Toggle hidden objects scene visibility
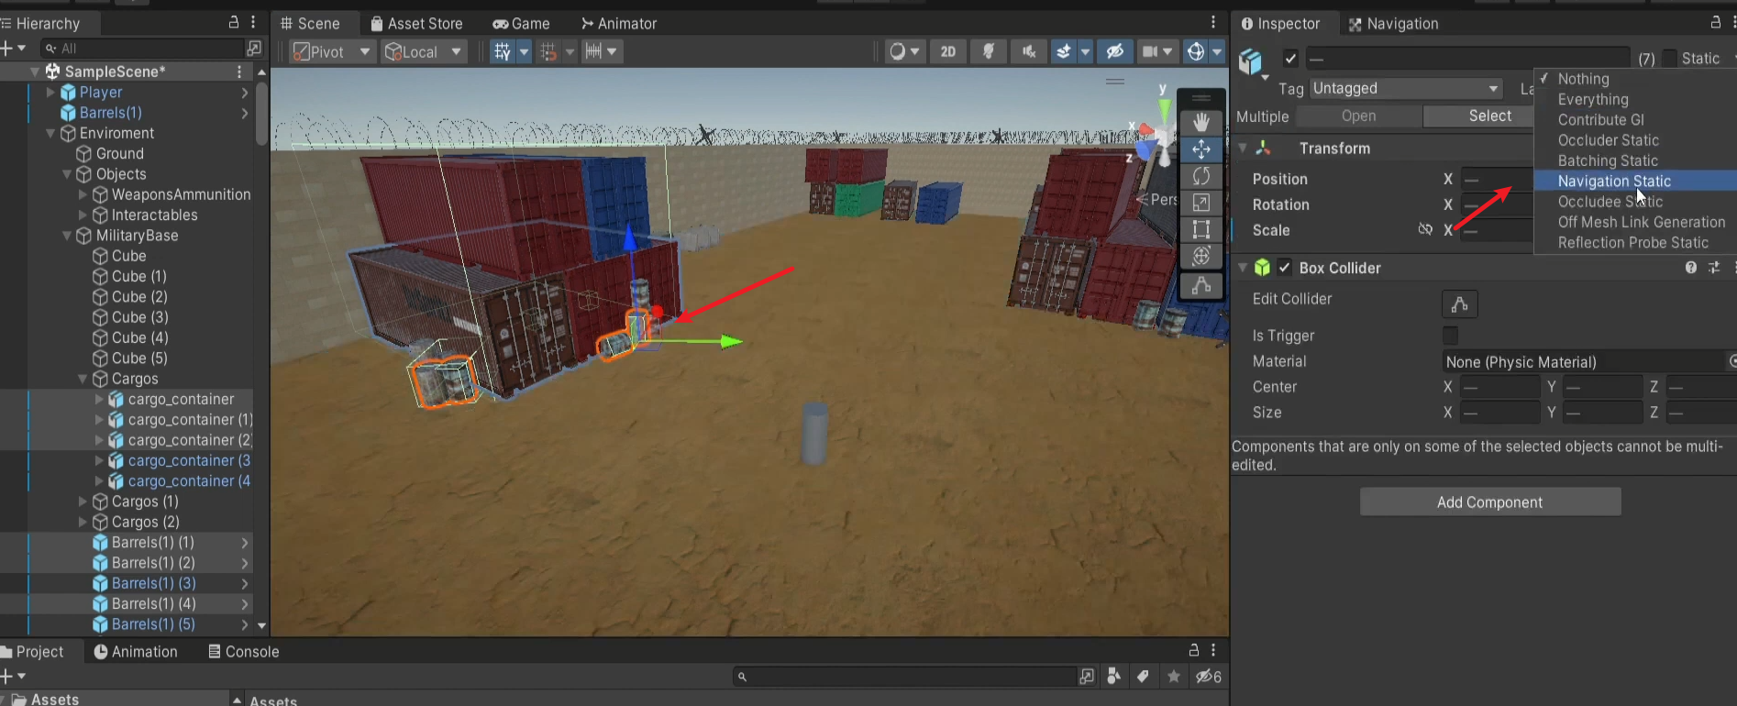The height and width of the screenshot is (706, 1737). (x=1114, y=51)
